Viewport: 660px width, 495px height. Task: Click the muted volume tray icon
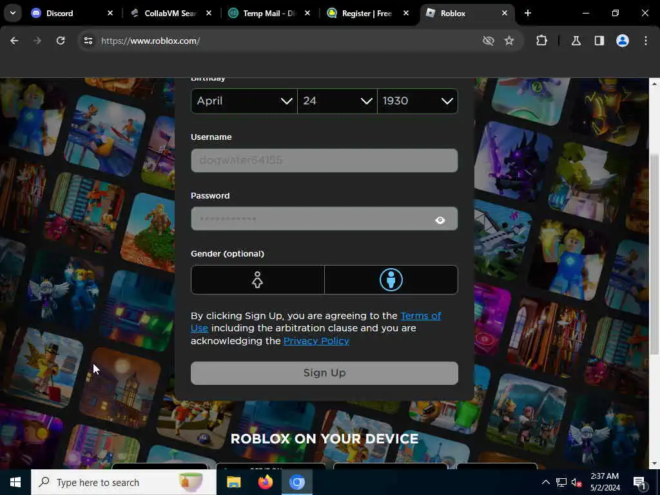577,482
